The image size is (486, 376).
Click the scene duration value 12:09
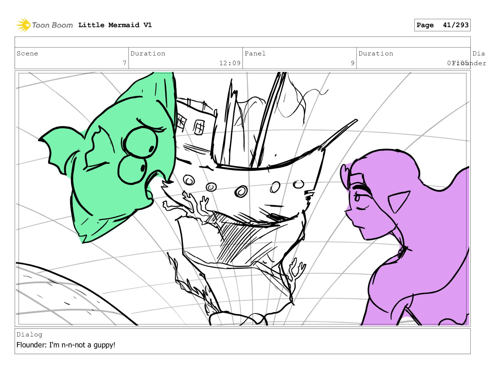(230, 63)
